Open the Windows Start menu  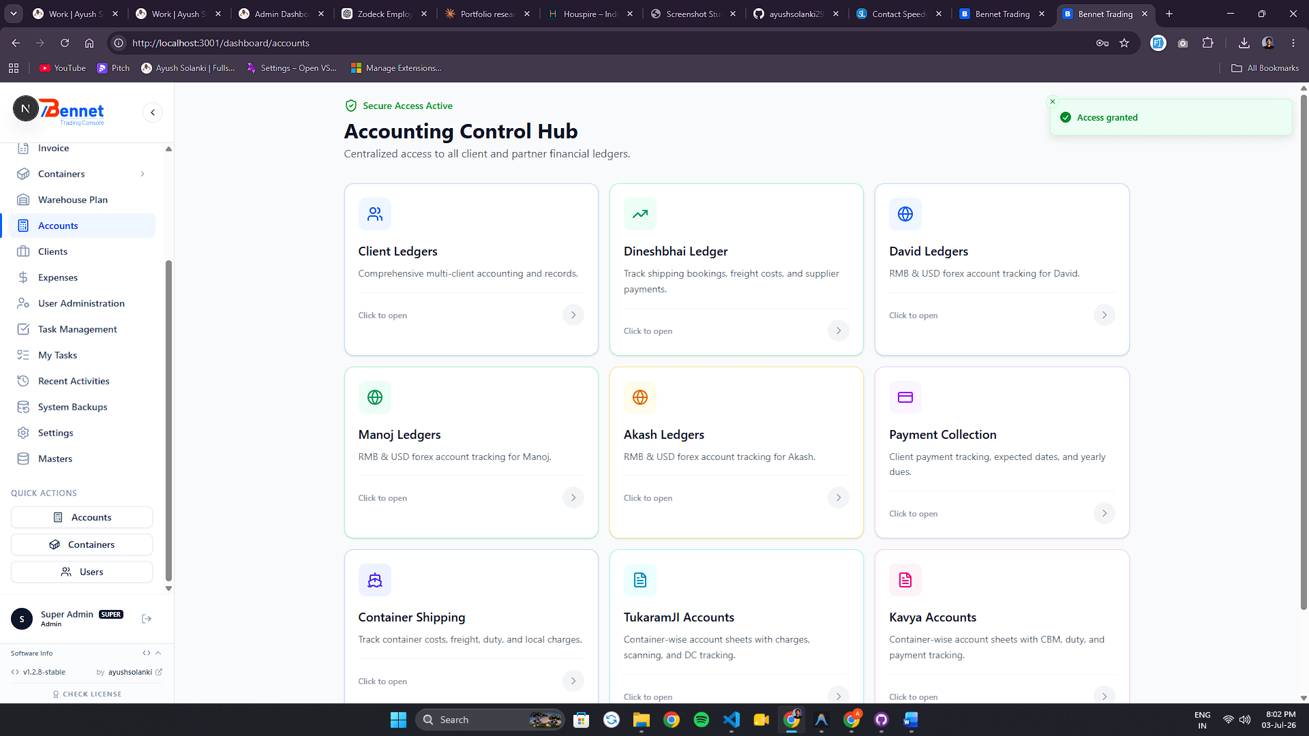click(398, 720)
